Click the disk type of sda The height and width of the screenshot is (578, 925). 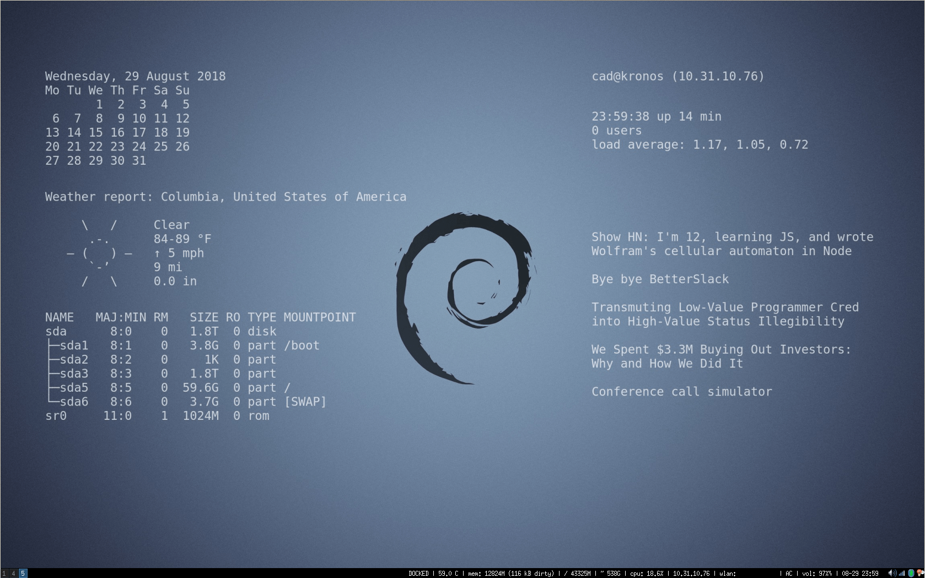coord(262,332)
